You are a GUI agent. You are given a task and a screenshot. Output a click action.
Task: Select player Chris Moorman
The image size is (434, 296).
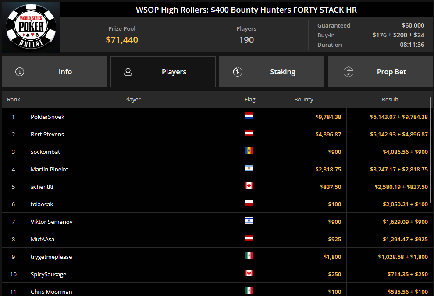click(51, 292)
